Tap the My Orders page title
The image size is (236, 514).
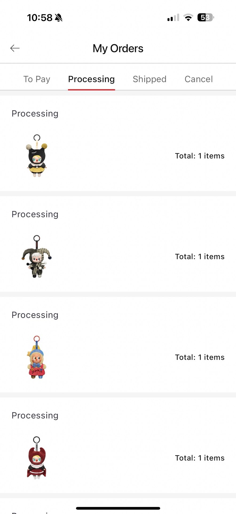click(118, 48)
